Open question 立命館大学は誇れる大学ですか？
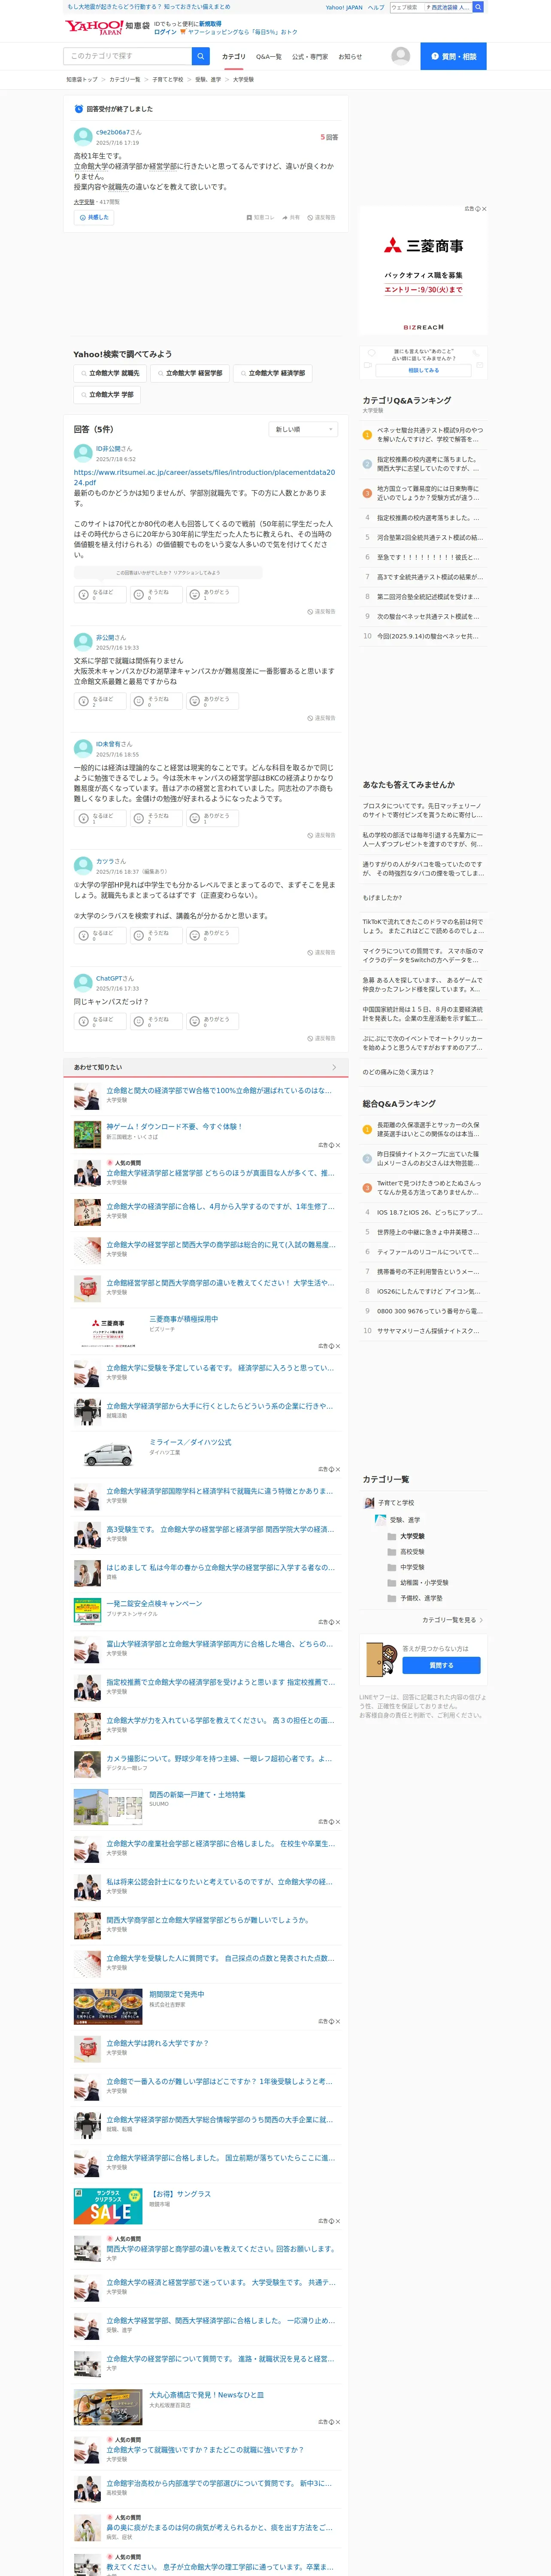Screen dimensions: 551x2576 [158, 2043]
